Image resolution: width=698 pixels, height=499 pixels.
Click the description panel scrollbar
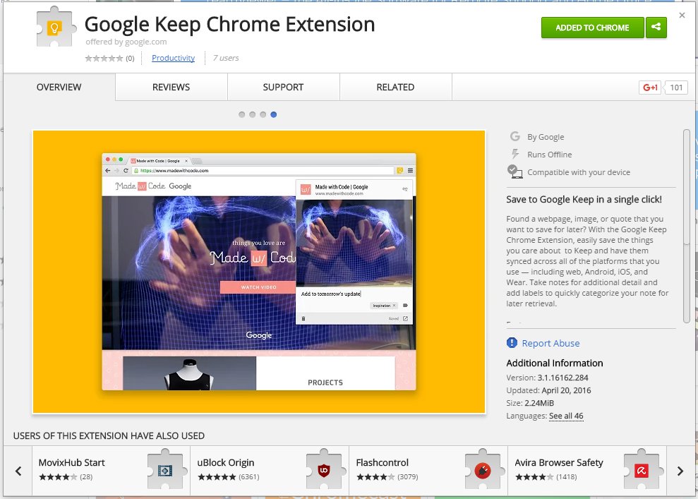point(687,226)
